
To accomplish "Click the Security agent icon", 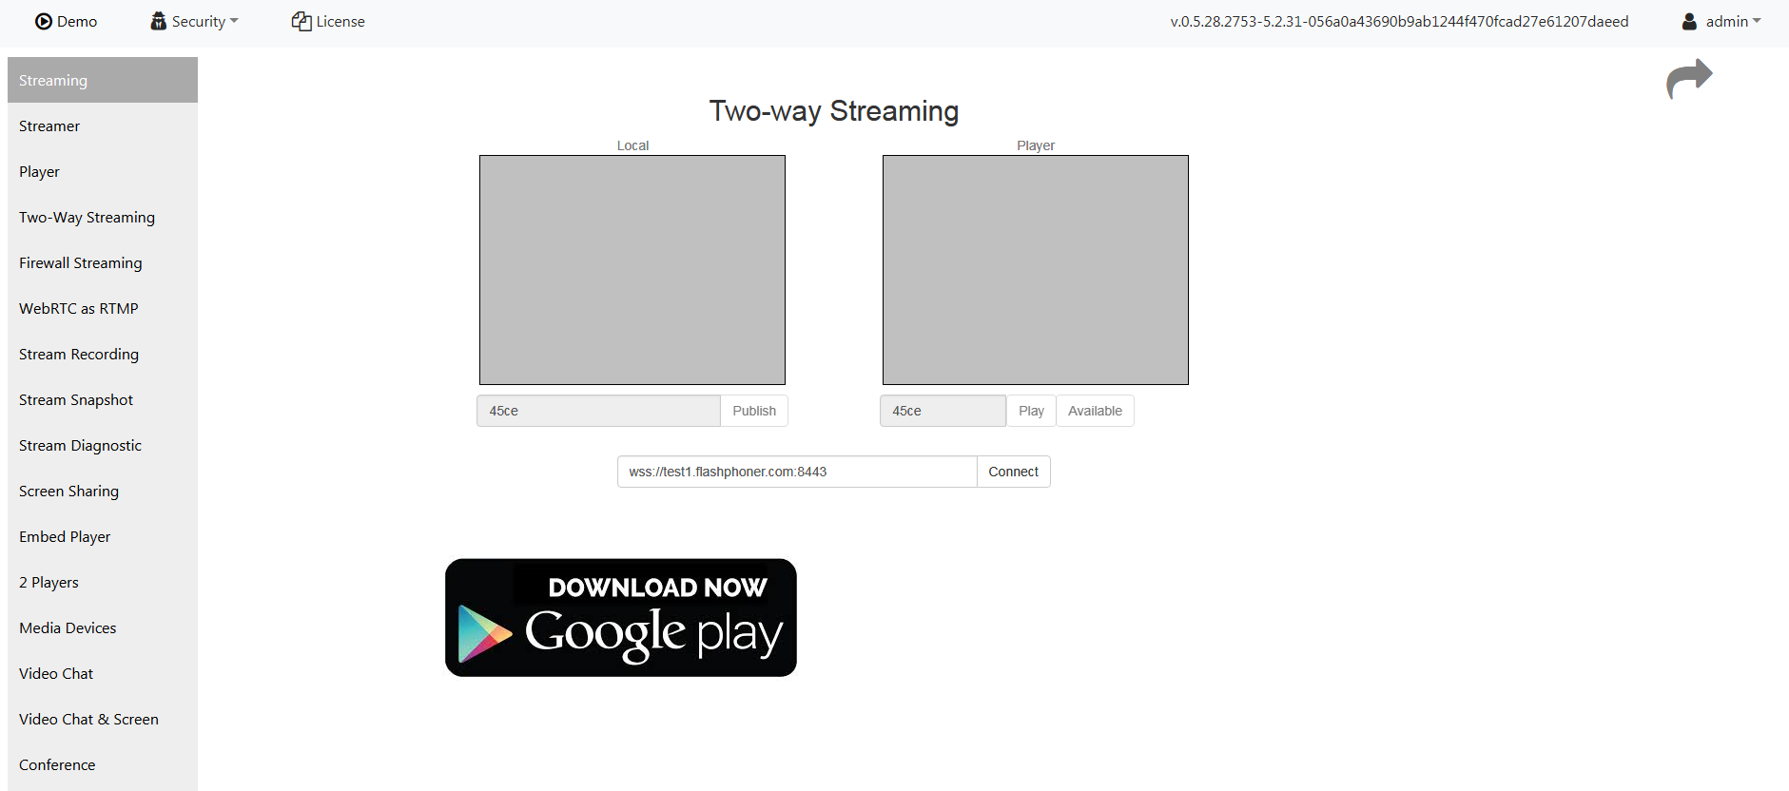I will 159,22.
